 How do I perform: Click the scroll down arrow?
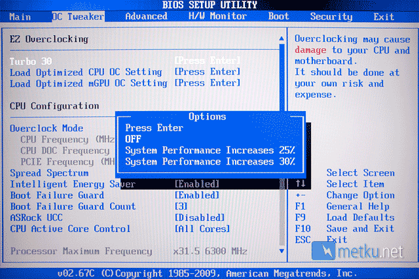pyautogui.click(x=282, y=251)
